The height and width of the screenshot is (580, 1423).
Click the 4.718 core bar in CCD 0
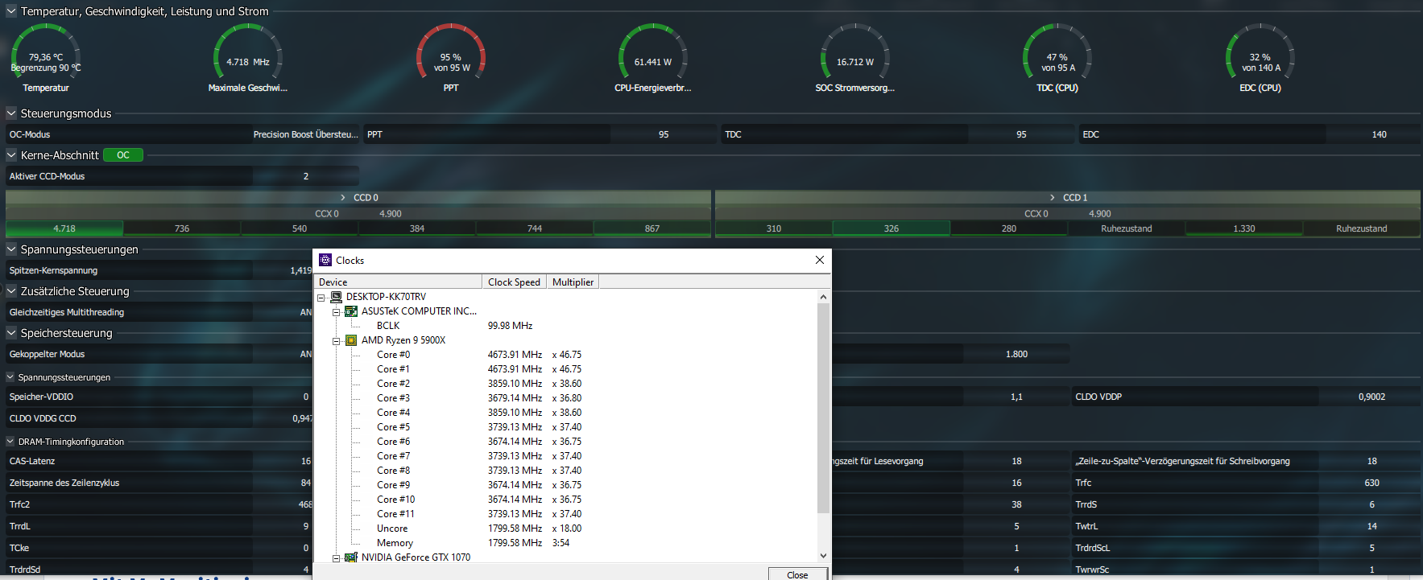coord(64,228)
